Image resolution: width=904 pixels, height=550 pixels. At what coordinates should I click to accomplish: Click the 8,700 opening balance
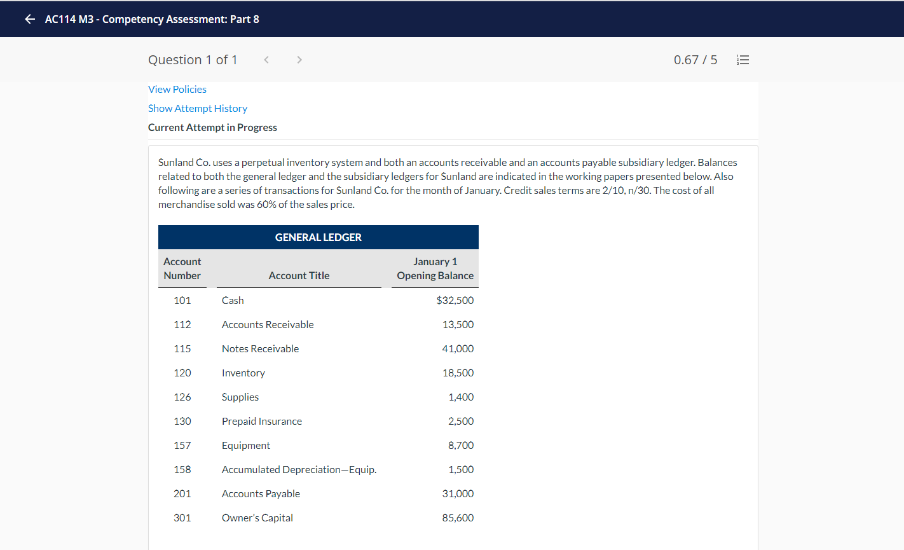click(x=461, y=445)
